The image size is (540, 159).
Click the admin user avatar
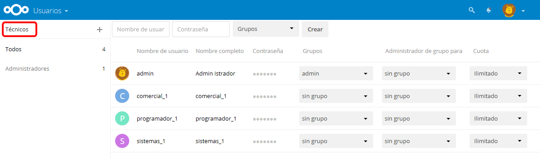pos(122,73)
